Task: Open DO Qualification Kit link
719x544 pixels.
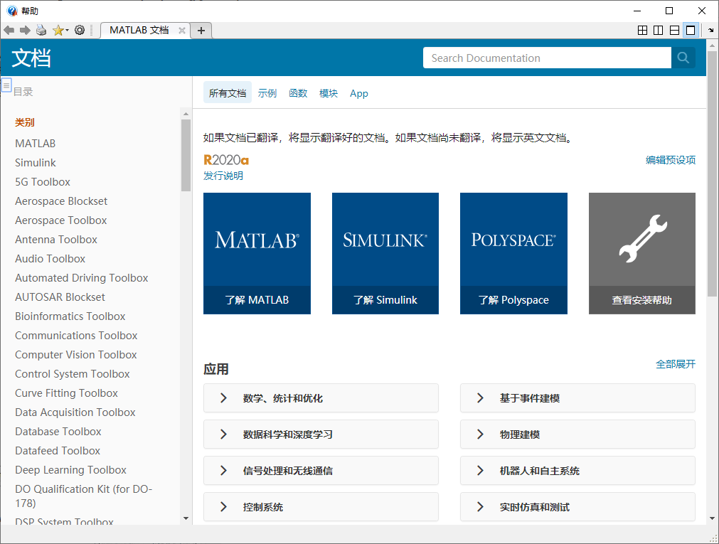Action: click(x=83, y=496)
